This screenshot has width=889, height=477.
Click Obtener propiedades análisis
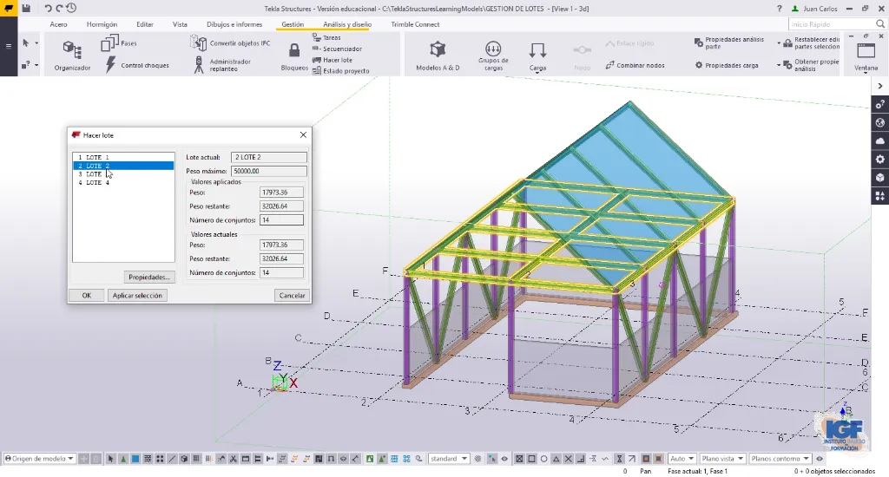tap(812, 65)
